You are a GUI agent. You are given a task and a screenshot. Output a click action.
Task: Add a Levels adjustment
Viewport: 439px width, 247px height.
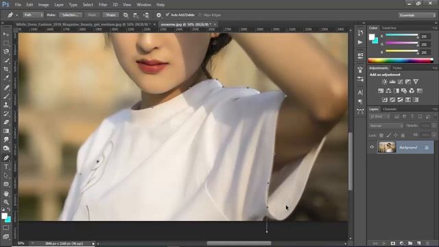392,82
